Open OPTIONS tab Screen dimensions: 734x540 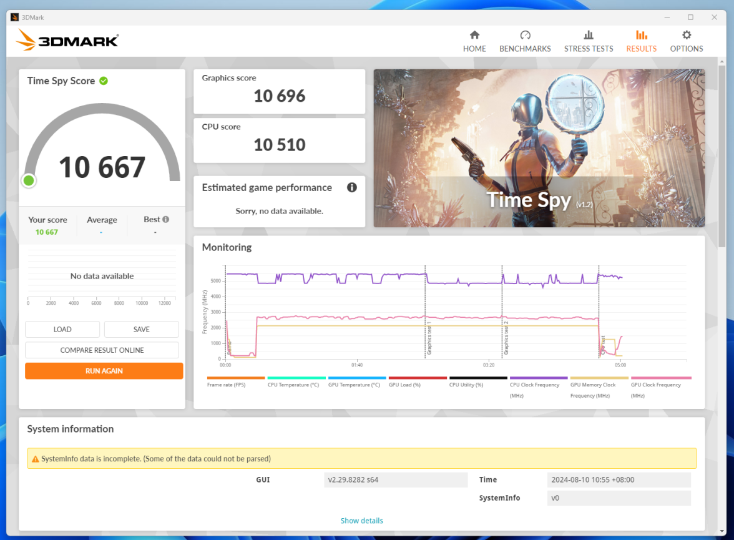click(687, 41)
